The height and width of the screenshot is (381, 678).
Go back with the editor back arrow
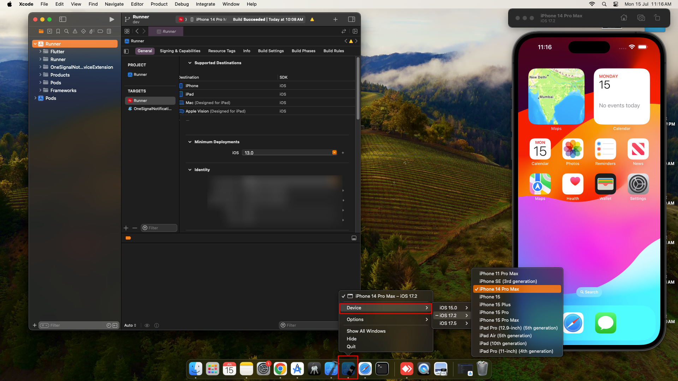click(137, 31)
